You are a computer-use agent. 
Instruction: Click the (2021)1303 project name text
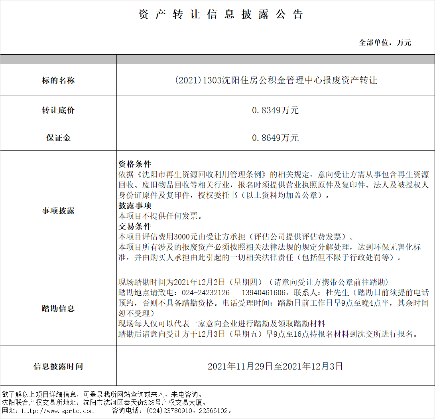[276, 80]
